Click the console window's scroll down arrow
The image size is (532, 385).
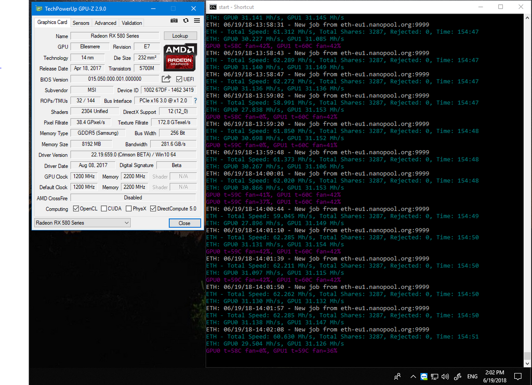tap(527, 363)
